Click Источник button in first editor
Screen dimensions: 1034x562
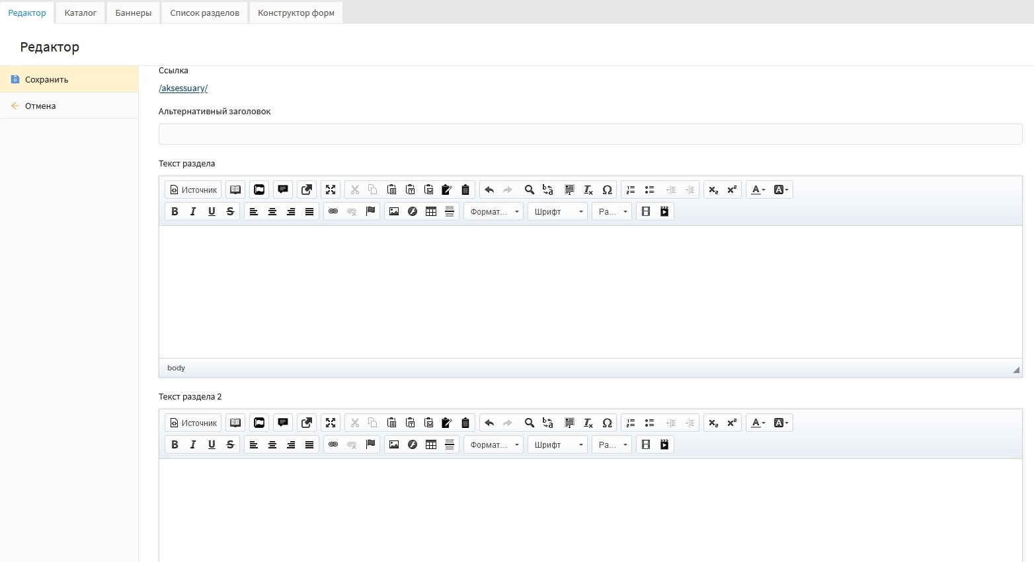193,190
